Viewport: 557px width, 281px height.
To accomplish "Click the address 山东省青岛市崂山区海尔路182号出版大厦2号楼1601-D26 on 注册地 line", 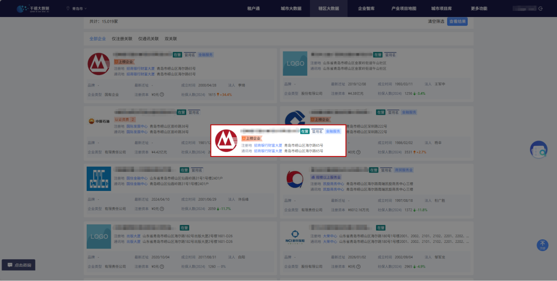I will pos(188,236).
